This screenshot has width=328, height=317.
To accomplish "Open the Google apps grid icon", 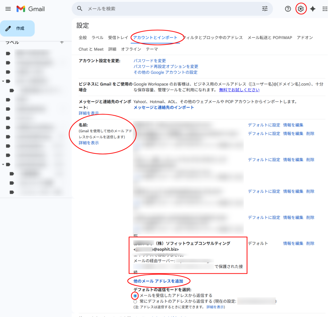I will pyautogui.click(x=324, y=9).
